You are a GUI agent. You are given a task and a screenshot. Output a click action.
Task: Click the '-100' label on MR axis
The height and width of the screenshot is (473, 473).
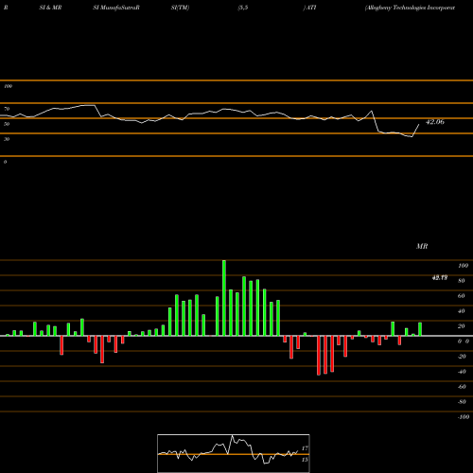[x=464, y=417]
